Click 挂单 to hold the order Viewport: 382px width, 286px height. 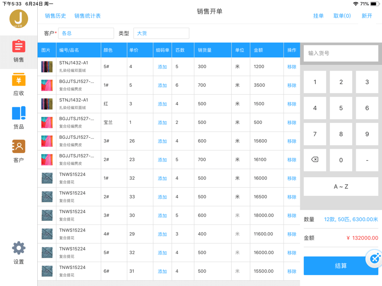pos(318,16)
